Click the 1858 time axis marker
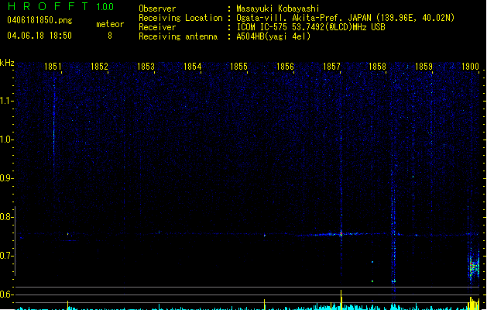The height and width of the screenshot is (310, 487). point(377,67)
